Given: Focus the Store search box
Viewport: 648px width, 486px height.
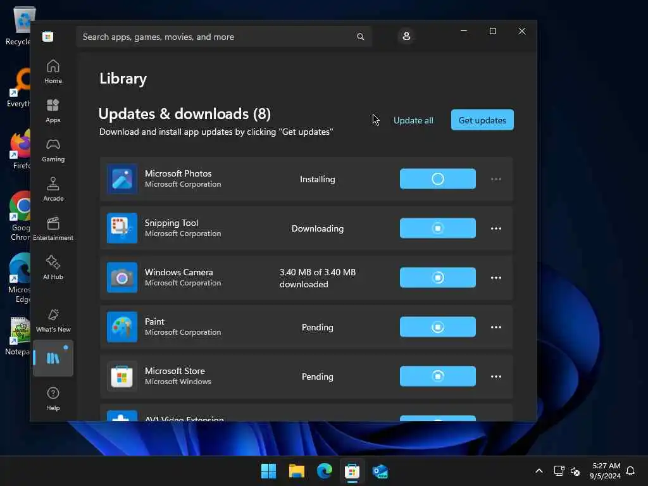Looking at the screenshot, I should (224, 37).
